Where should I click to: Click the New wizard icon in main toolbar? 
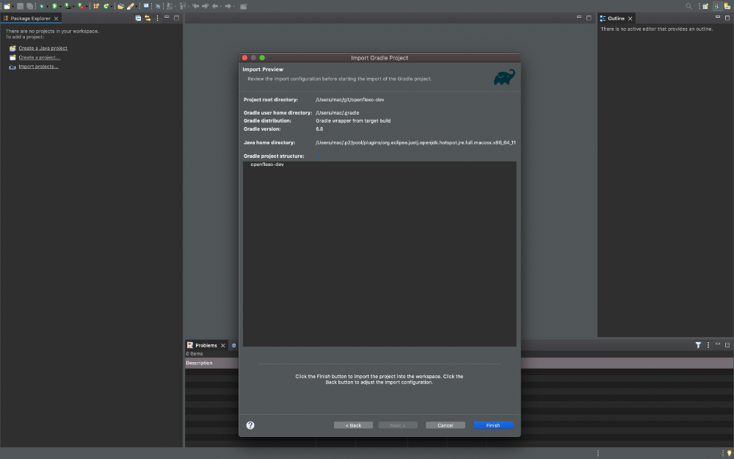point(7,6)
